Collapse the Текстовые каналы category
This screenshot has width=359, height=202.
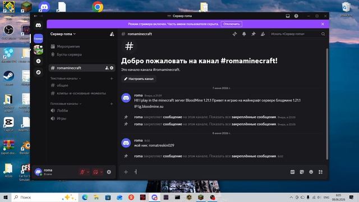point(65,79)
